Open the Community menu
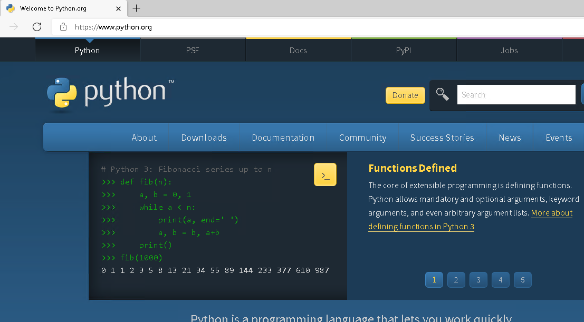The width and height of the screenshot is (584, 322). tap(363, 138)
